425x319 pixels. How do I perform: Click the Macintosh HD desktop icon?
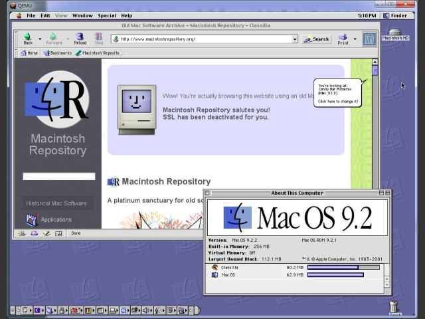click(x=395, y=35)
